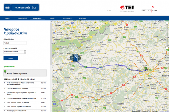The image size is (169, 112).
Task: Click the Odeslat button
Action: coord(11,58)
